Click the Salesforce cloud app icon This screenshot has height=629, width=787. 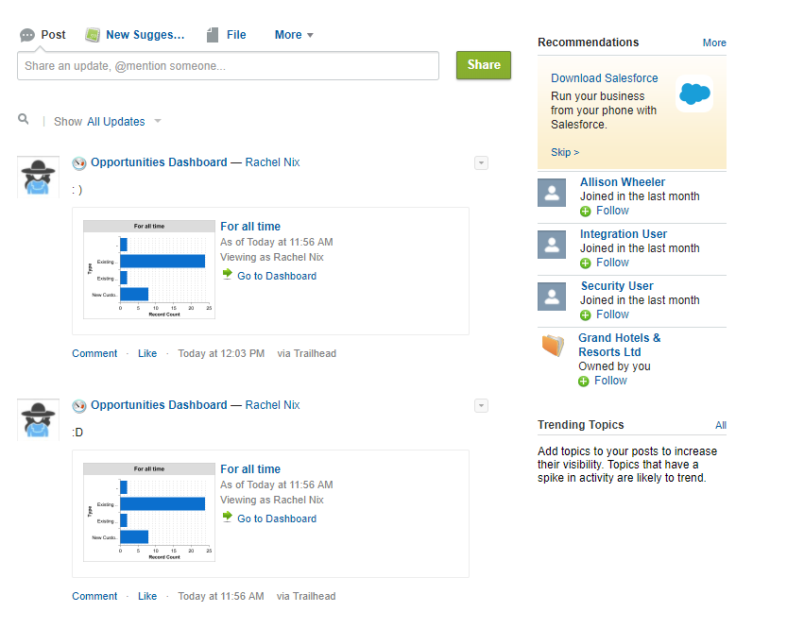point(694,93)
